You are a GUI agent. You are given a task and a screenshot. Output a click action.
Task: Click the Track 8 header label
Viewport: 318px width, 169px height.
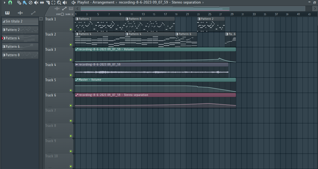[x=51, y=126]
